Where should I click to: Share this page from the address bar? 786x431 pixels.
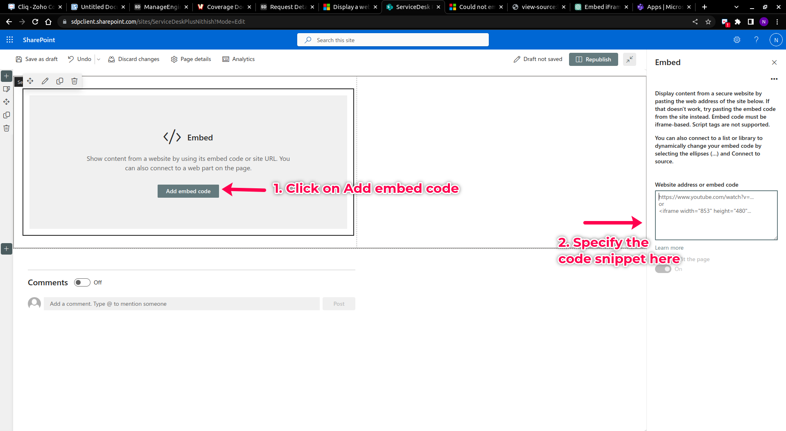[695, 22]
